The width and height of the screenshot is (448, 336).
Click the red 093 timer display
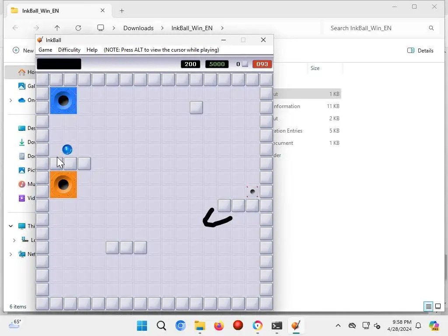click(262, 64)
